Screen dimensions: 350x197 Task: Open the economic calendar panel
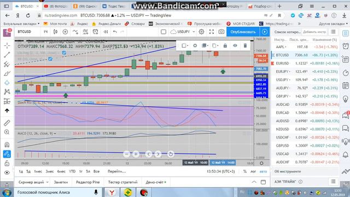pos(346,85)
